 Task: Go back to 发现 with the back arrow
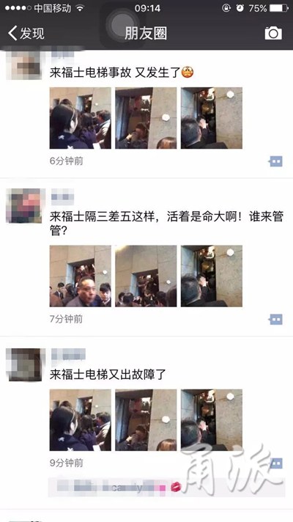26,33
